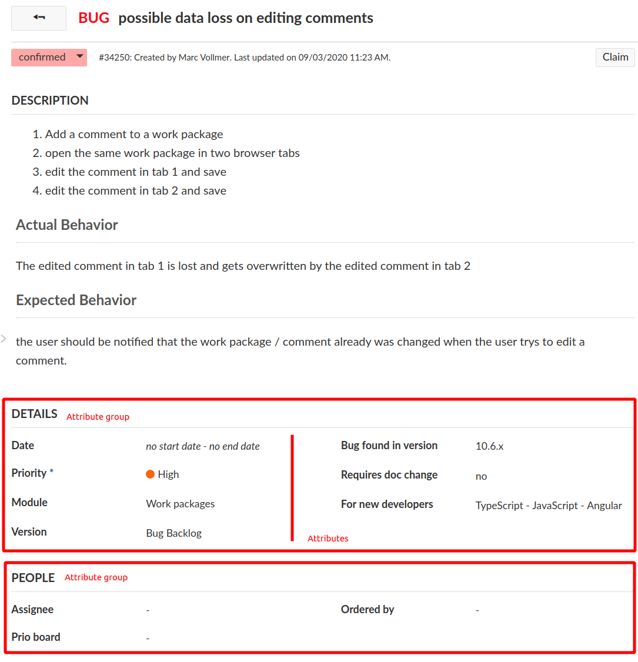638x662 pixels.
Task: Edit the Bug found in version value
Action: (x=489, y=446)
